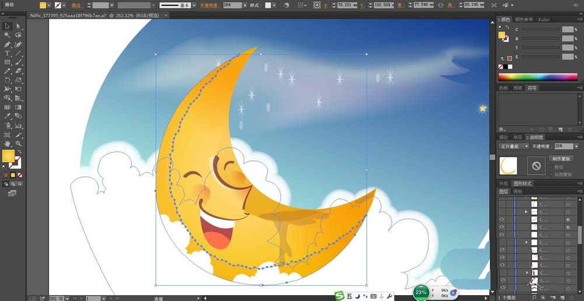Click the moon opacity thumbnail

point(508,166)
